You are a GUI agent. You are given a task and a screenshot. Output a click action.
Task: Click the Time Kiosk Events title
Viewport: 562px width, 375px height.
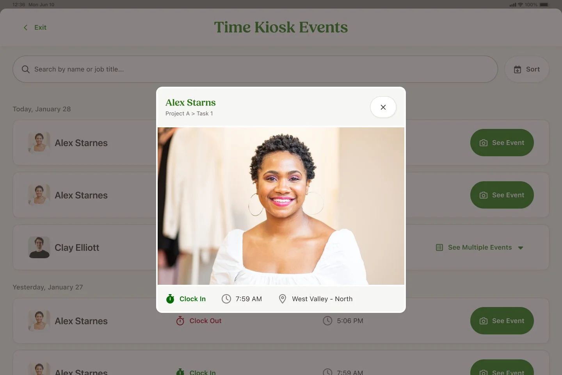tap(281, 27)
